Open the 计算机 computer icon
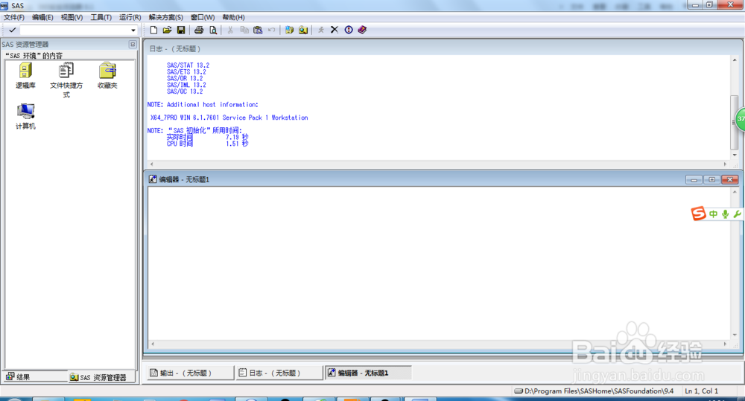The height and width of the screenshot is (401, 745). tap(25, 116)
